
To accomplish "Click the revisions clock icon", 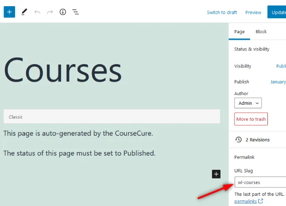I will click(x=239, y=140).
